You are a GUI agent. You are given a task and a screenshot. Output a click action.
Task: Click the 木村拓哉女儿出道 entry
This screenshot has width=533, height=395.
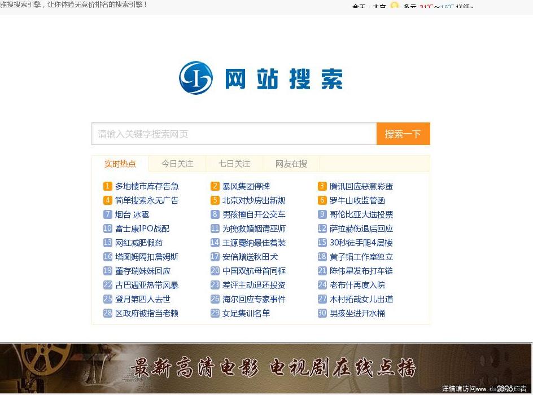(x=361, y=299)
